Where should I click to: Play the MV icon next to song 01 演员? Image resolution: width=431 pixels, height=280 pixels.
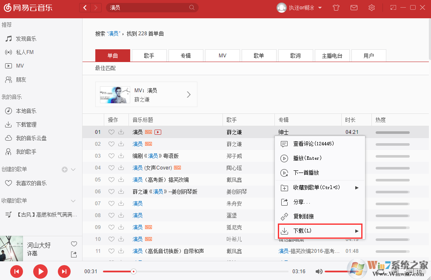click(157, 132)
